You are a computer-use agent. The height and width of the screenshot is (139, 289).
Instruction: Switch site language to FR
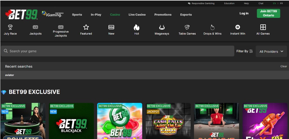(x=281, y=3)
